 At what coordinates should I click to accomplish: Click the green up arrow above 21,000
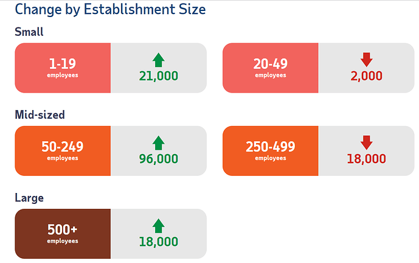(159, 60)
